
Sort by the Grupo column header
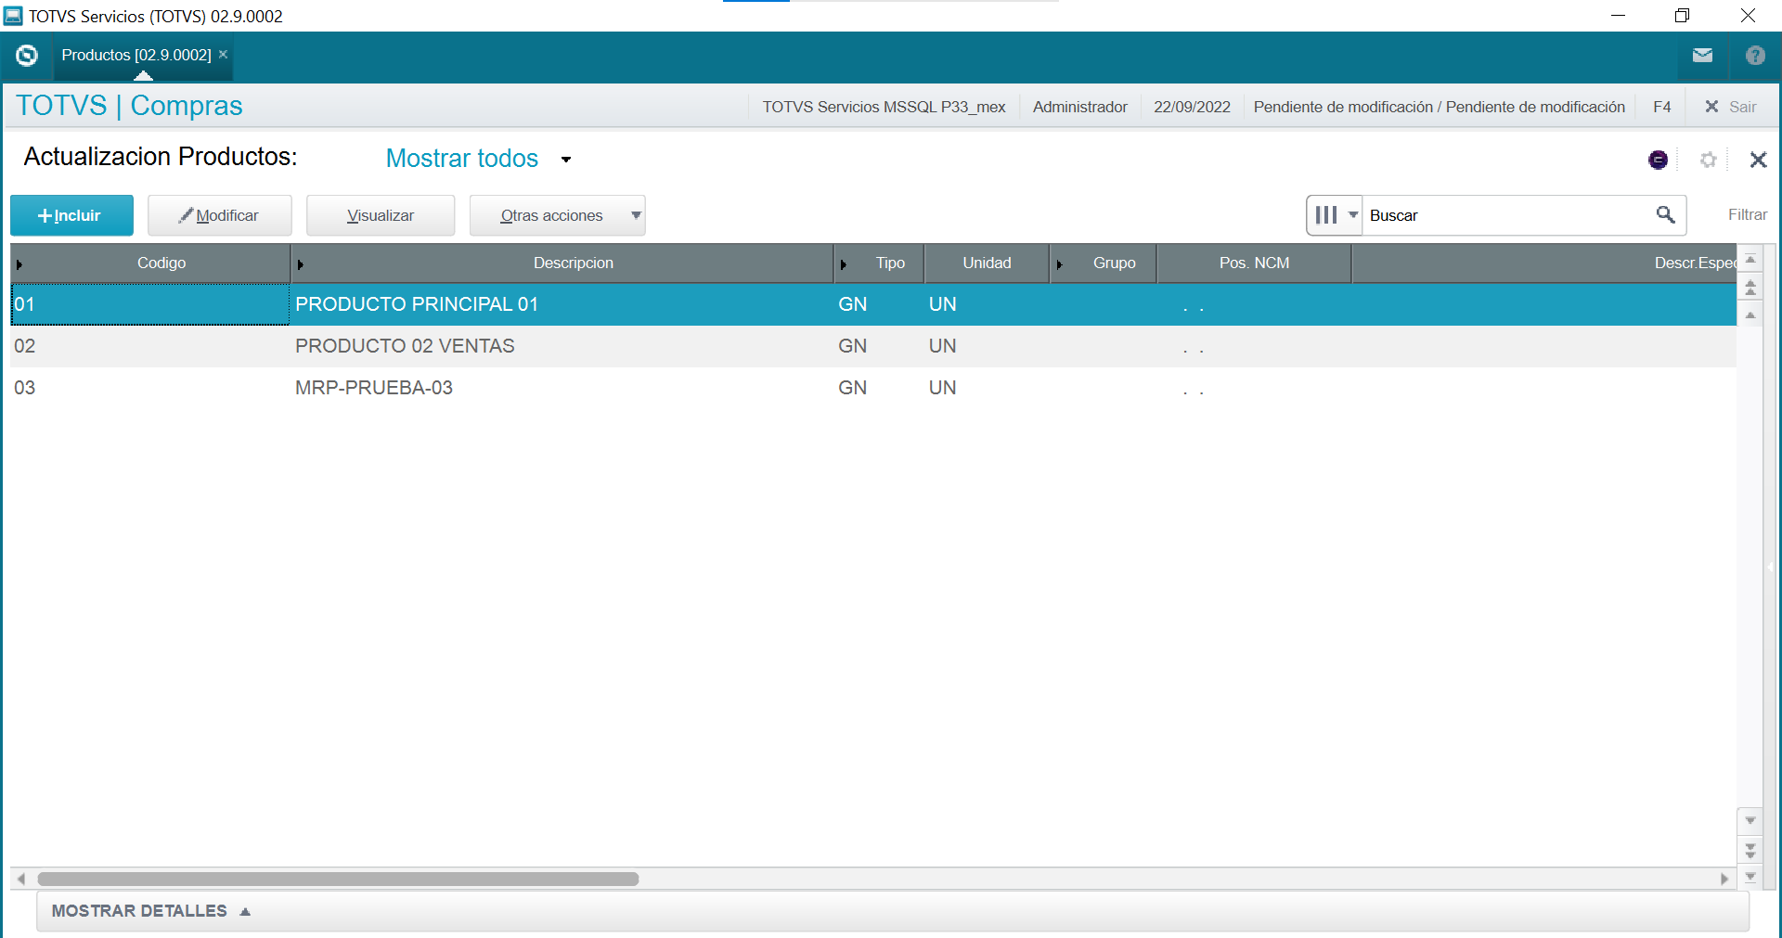click(1104, 263)
